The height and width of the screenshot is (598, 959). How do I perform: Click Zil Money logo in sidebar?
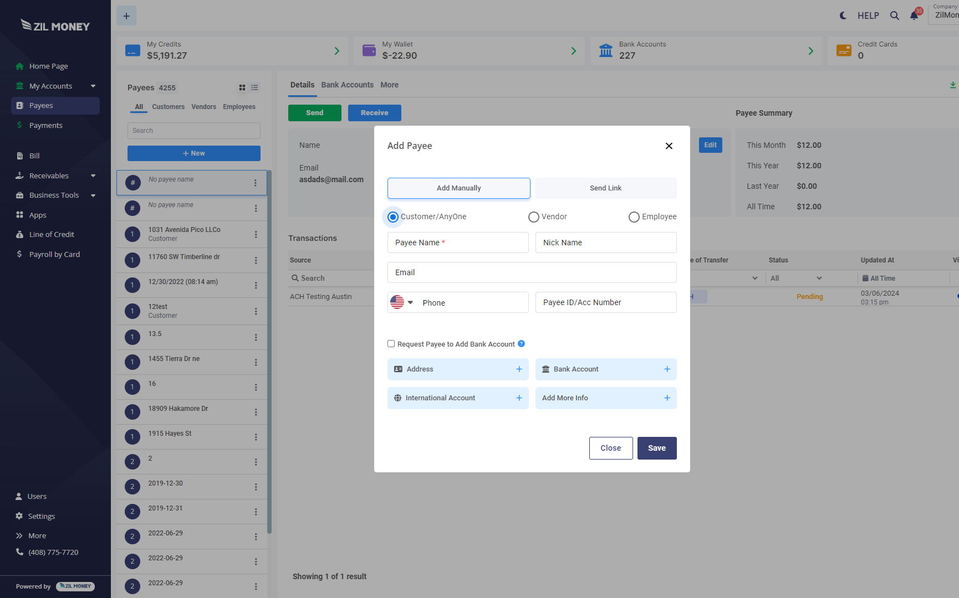click(x=55, y=25)
